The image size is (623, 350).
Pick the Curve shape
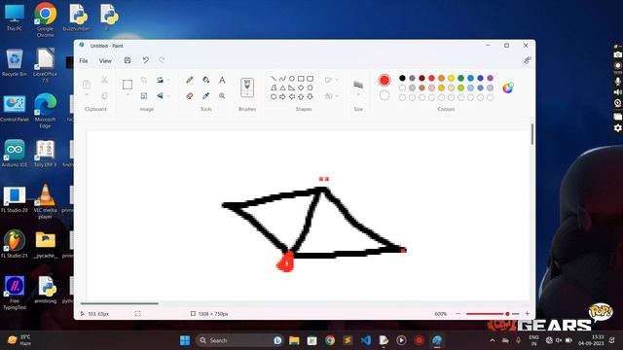(282, 79)
